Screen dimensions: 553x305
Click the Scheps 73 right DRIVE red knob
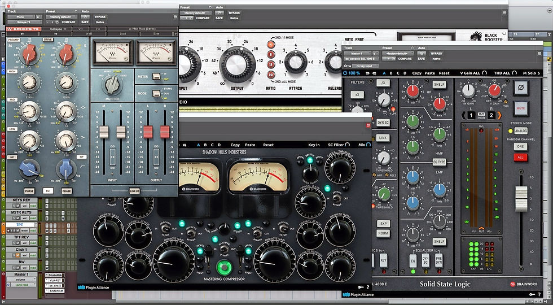(66, 54)
